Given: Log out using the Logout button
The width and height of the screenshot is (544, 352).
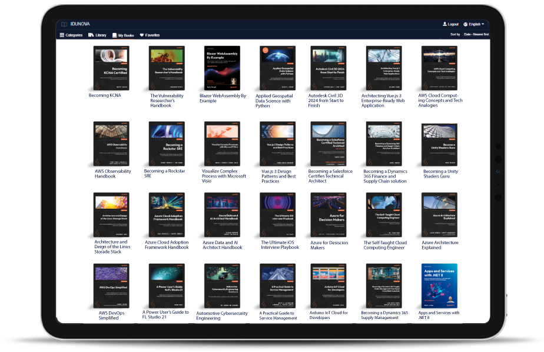Looking at the screenshot, I should (450, 24).
